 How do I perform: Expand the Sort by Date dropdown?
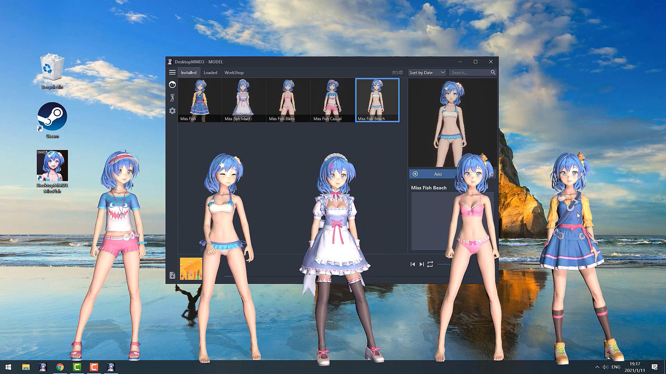click(x=427, y=72)
